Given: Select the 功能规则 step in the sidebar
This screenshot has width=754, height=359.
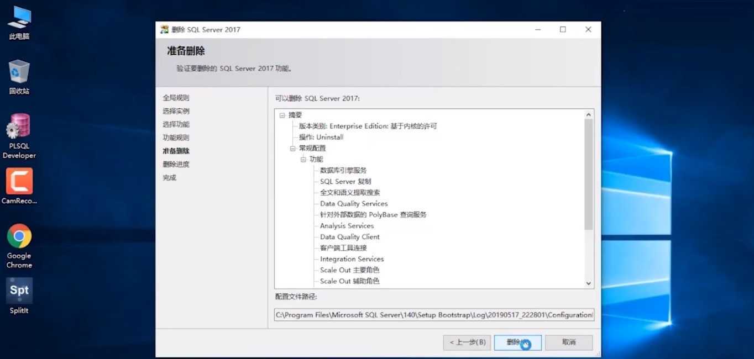Looking at the screenshot, I should tap(176, 138).
